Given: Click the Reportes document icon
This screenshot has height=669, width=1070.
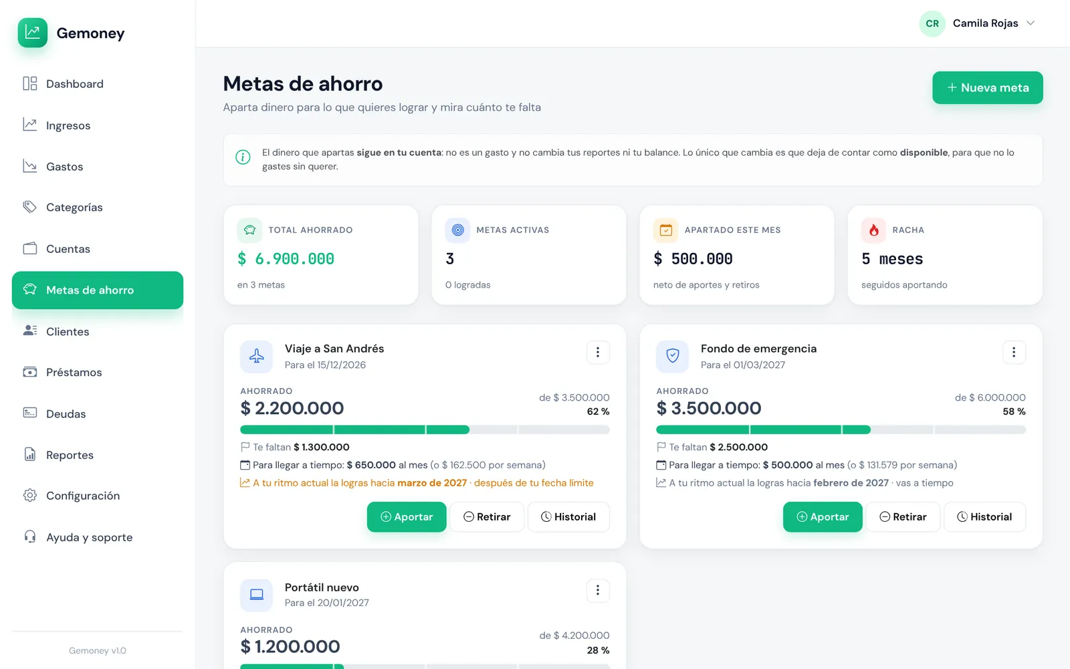Looking at the screenshot, I should coord(30,454).
